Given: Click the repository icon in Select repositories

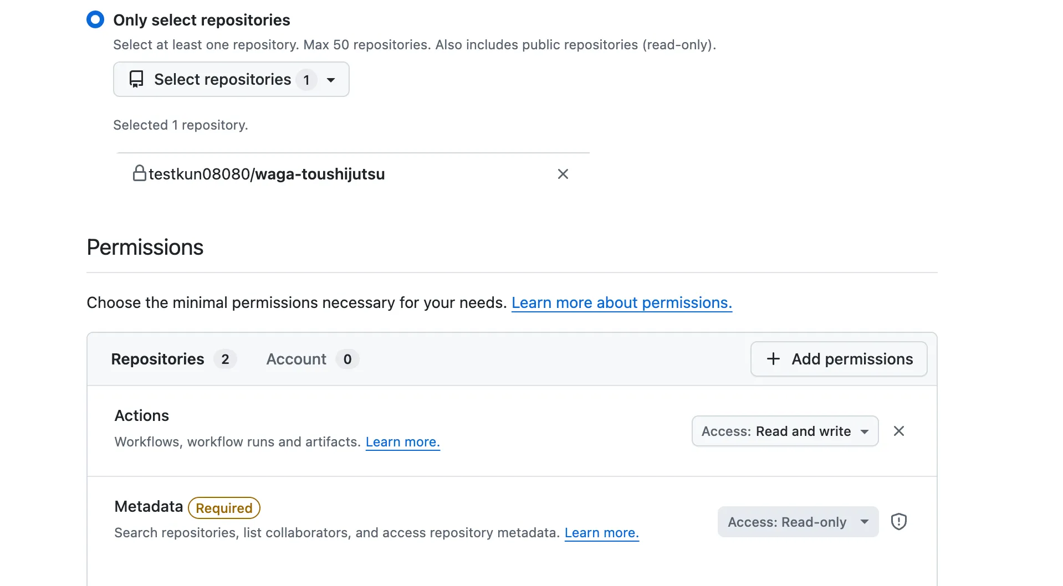Looking at the screenshot, I should [x=136, y=79].
